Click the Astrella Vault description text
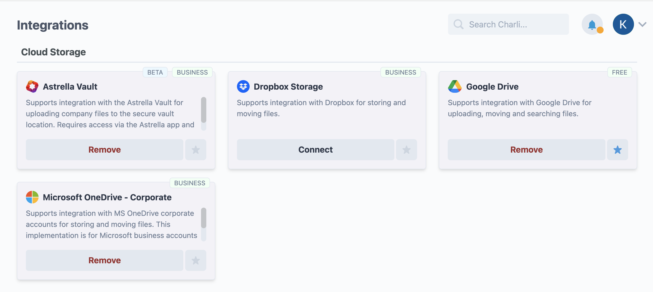Viewport: 653px width, 292px height. click(110, 114)
